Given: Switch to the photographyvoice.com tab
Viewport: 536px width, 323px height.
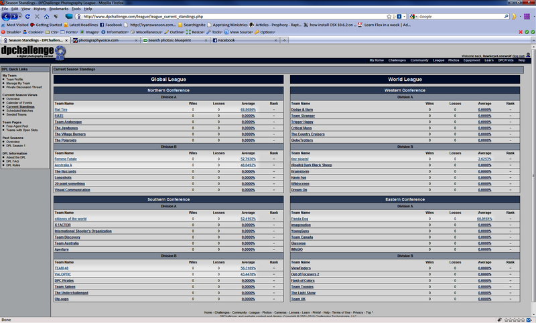Looking at the screenshot, I should click(x=105, y=40).
